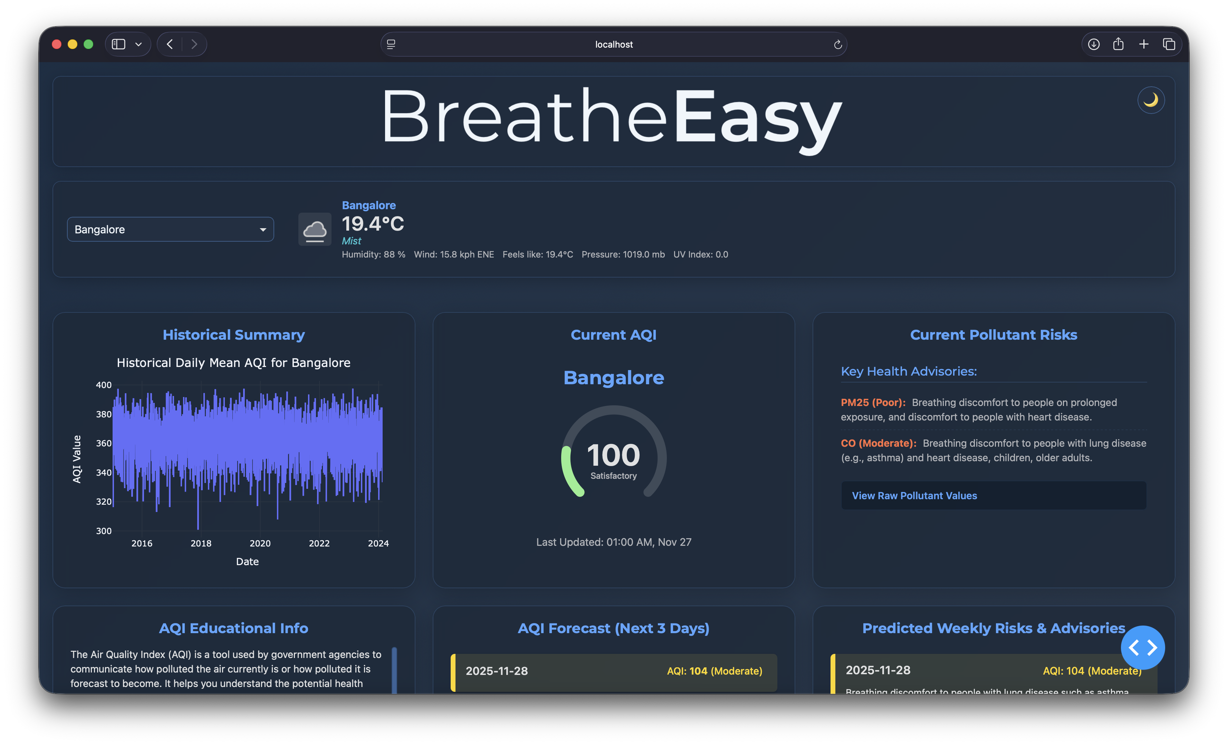The image size is (1228, 745).
Task: Open a new browser tab
Action: tap(1144, 44)
